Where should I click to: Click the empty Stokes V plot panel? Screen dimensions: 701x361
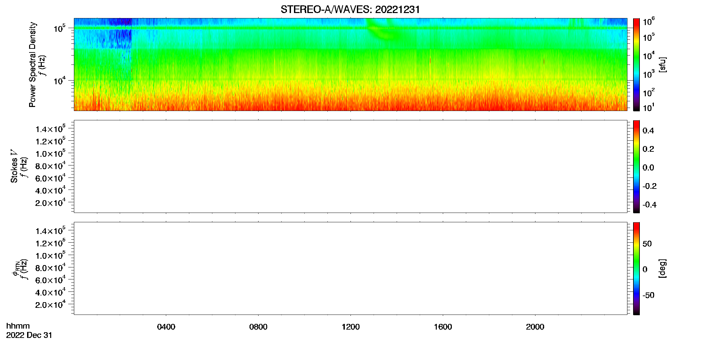350,166
